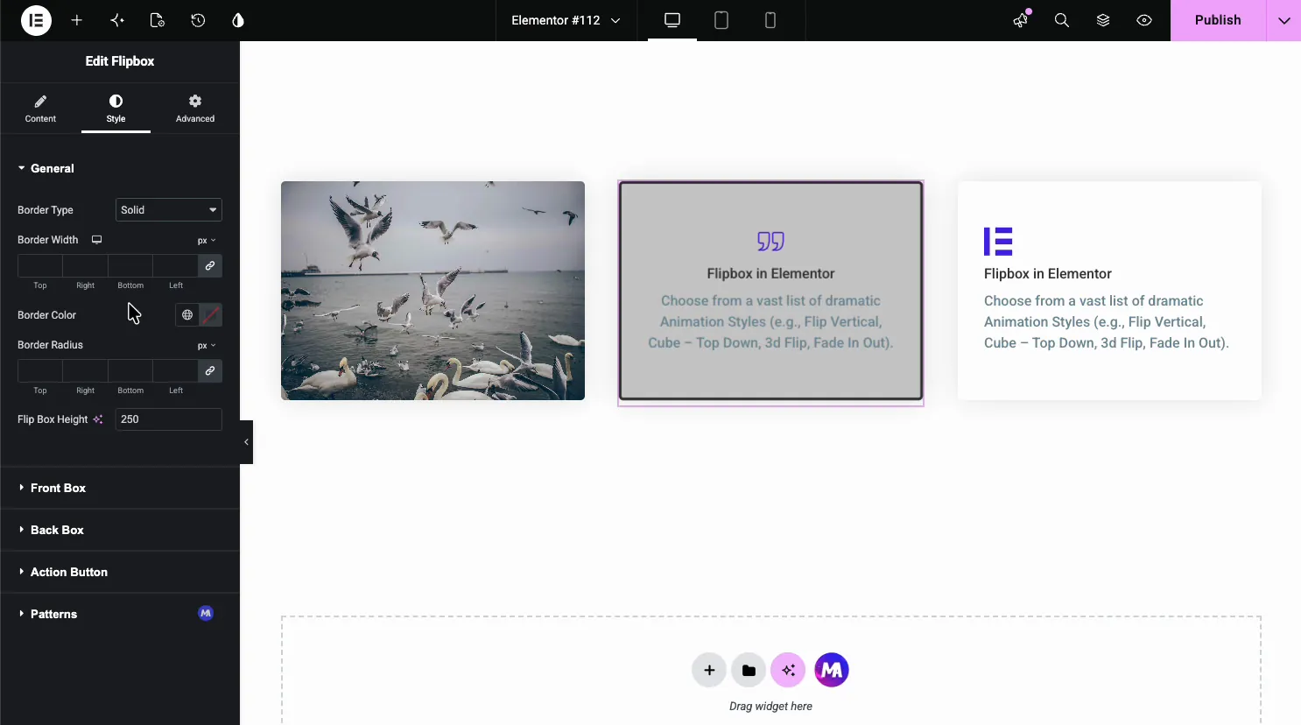Click Border Radius Right input
The image size is (1301, 725).
coord(86,371)
